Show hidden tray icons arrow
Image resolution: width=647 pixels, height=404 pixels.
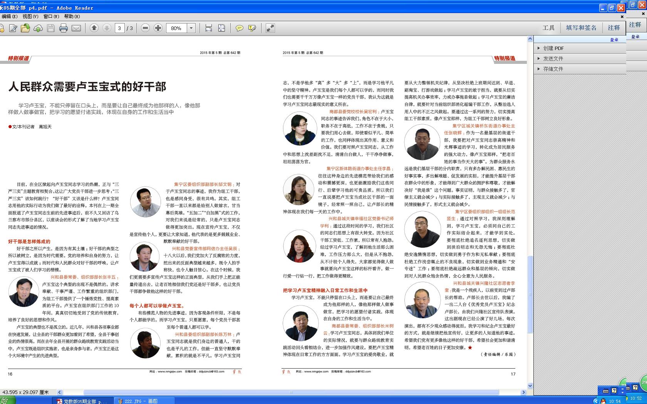coord(596,401)
